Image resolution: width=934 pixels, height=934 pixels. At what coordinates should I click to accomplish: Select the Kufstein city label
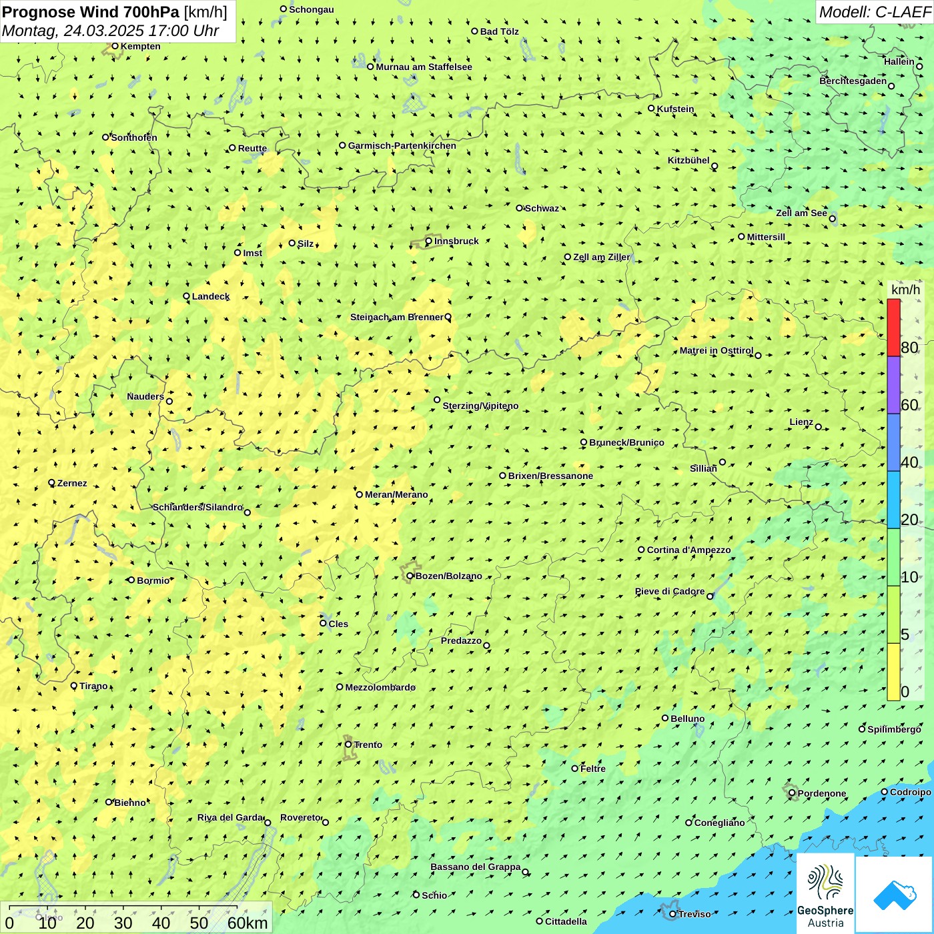coord(675,109)
